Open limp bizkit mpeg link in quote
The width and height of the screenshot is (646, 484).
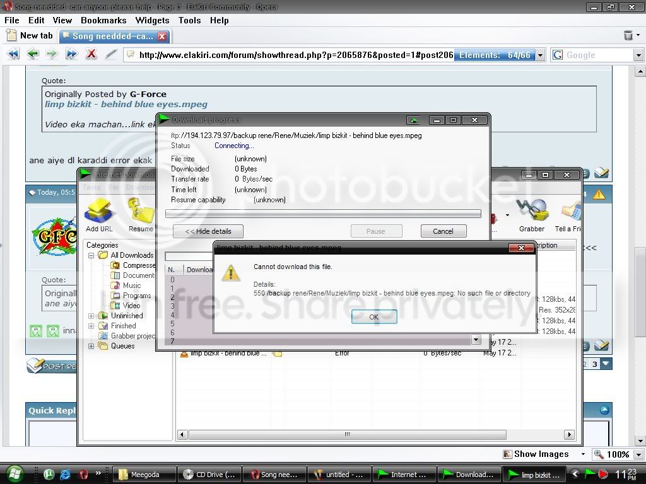(x=126, y=104)
